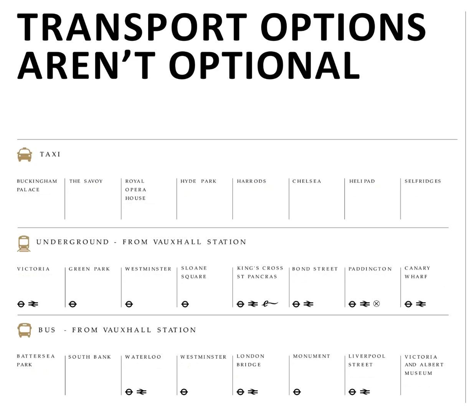This screenshot has height=415, width=469.
Task: Select the Buckingham Palace taxi destination
Action: [x=37, y=185]
